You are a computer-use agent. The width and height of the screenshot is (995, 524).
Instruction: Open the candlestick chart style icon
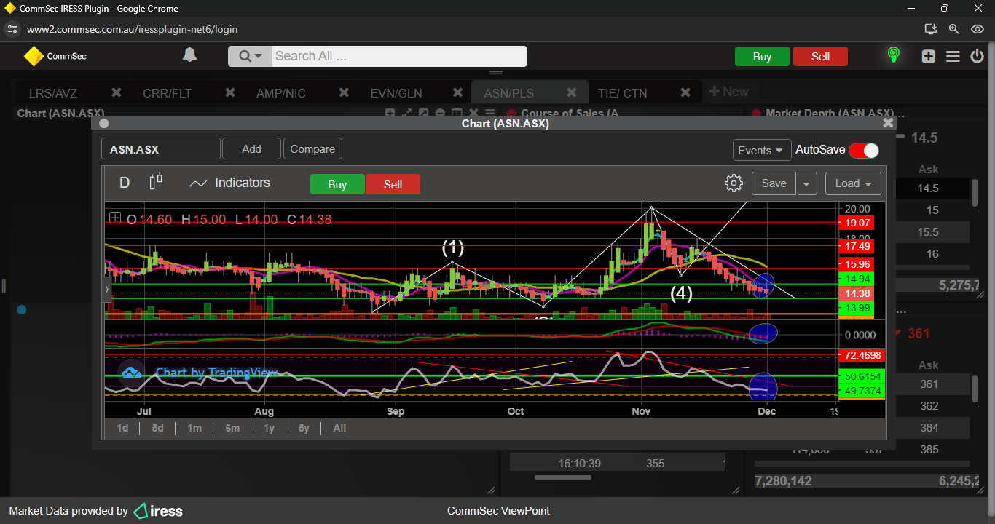(155, 182)
